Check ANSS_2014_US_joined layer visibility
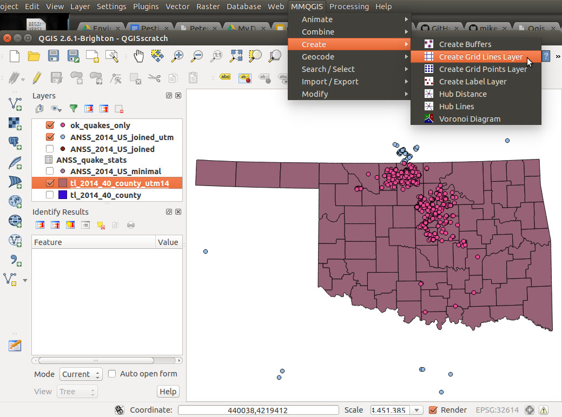562x417 pixels. [50, 149]
